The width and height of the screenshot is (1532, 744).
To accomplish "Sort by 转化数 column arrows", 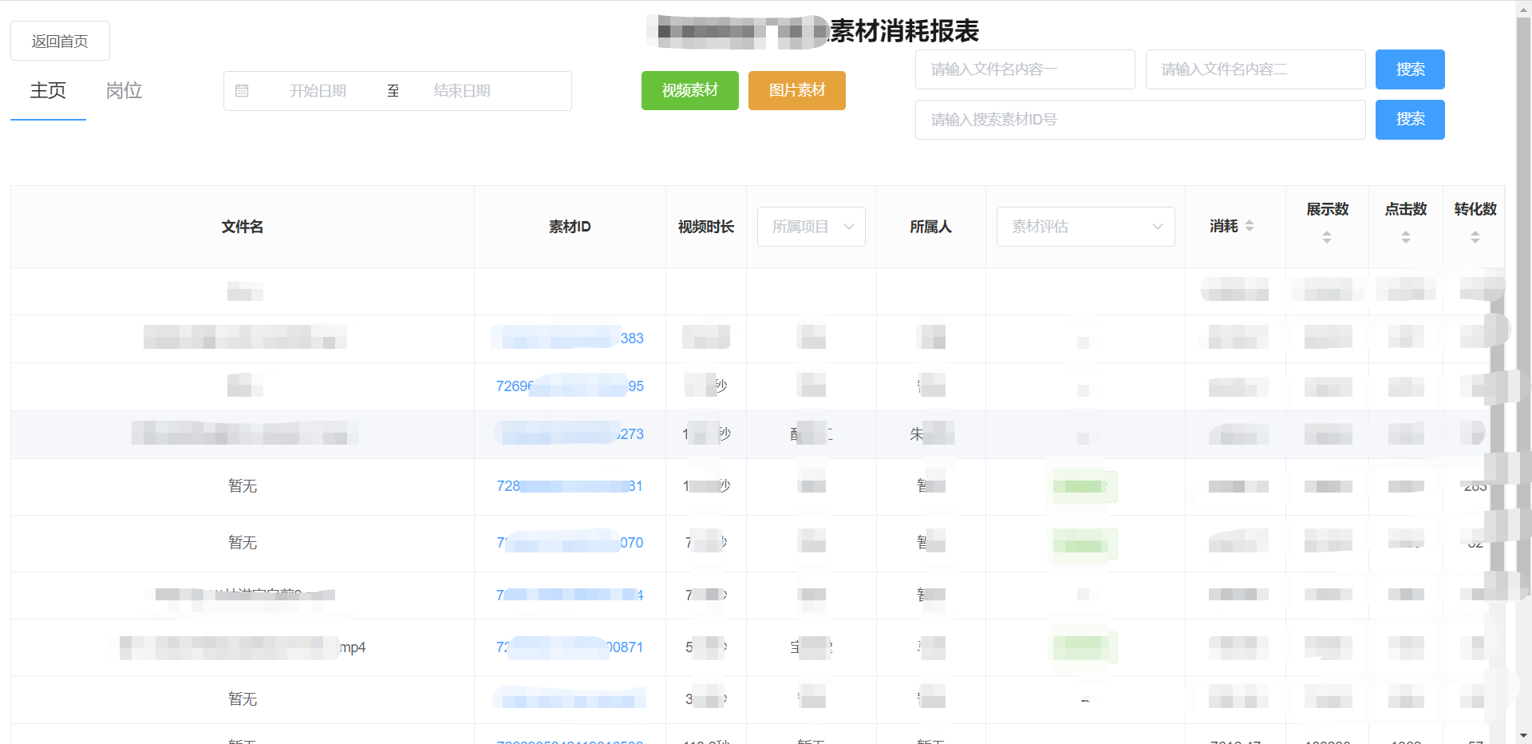I will [x=1475, y=237].
